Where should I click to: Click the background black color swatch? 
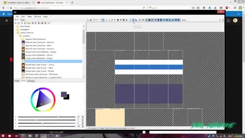click(67, 98)
